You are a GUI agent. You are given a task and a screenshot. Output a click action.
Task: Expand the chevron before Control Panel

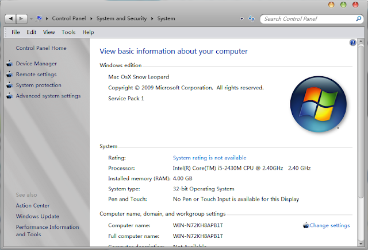pyautogui.click(x=47, y=18)
